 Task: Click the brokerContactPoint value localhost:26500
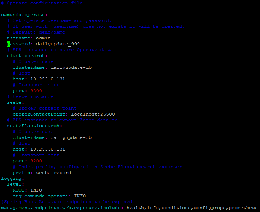93,114
